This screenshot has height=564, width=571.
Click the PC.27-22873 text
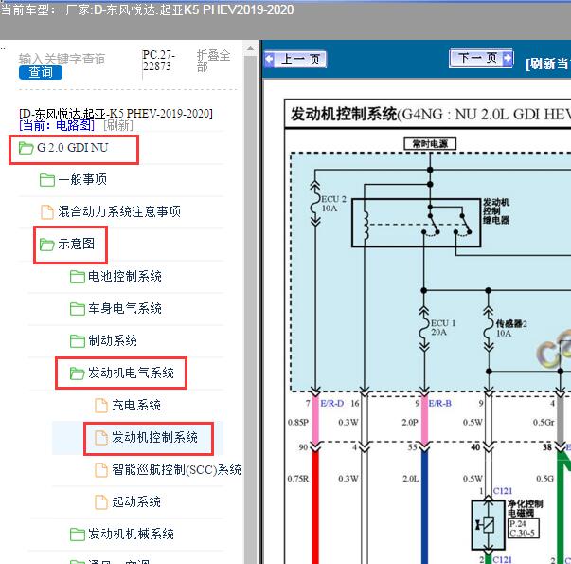159,61
